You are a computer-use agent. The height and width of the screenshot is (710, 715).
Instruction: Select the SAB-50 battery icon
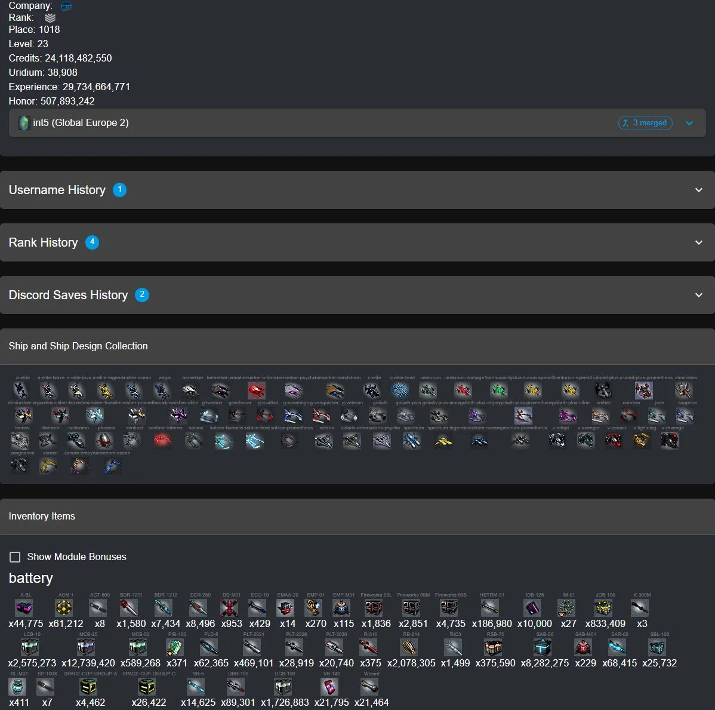pyautogui.click(x=542, y=647)
